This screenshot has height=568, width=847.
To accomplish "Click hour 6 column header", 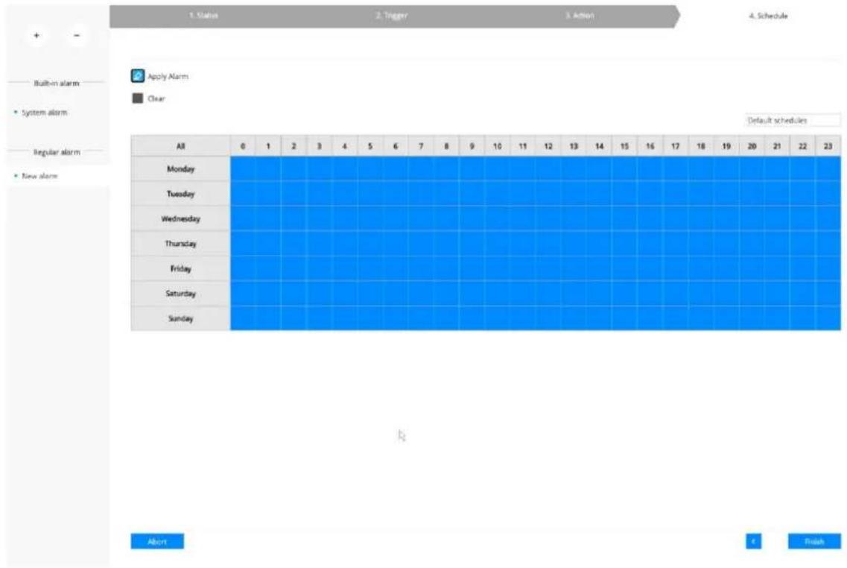I will tap(396, 146).
